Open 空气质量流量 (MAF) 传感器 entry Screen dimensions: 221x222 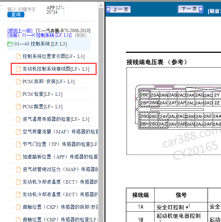coord(60,132)
